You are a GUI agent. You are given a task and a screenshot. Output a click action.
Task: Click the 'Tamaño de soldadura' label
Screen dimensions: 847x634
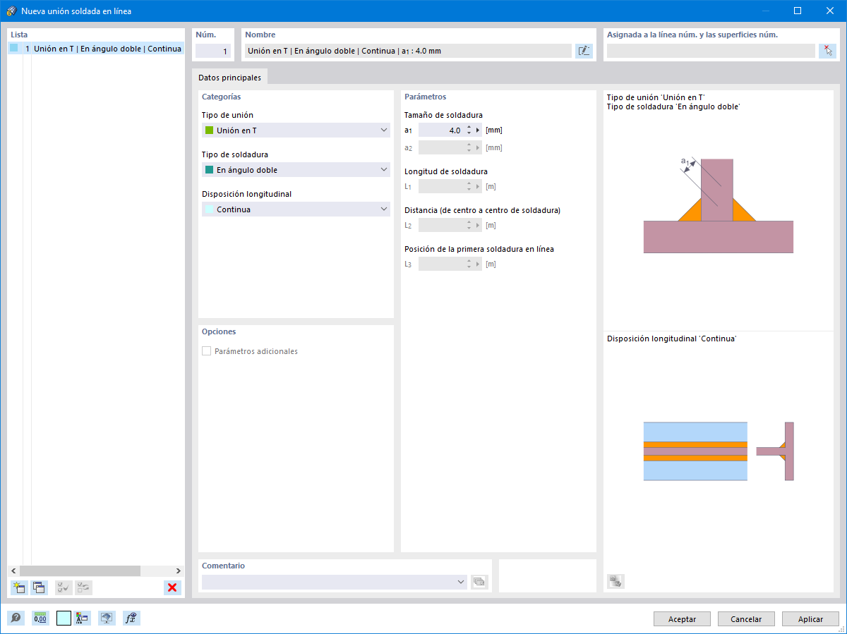[443, 115]
